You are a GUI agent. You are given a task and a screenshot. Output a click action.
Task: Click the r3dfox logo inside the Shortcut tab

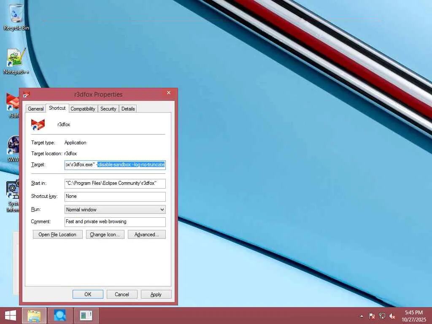pos(38,124)
